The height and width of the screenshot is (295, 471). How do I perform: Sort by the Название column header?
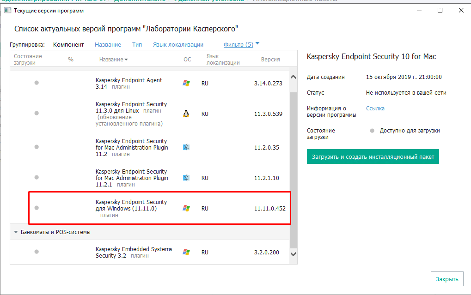pos(113,60)
